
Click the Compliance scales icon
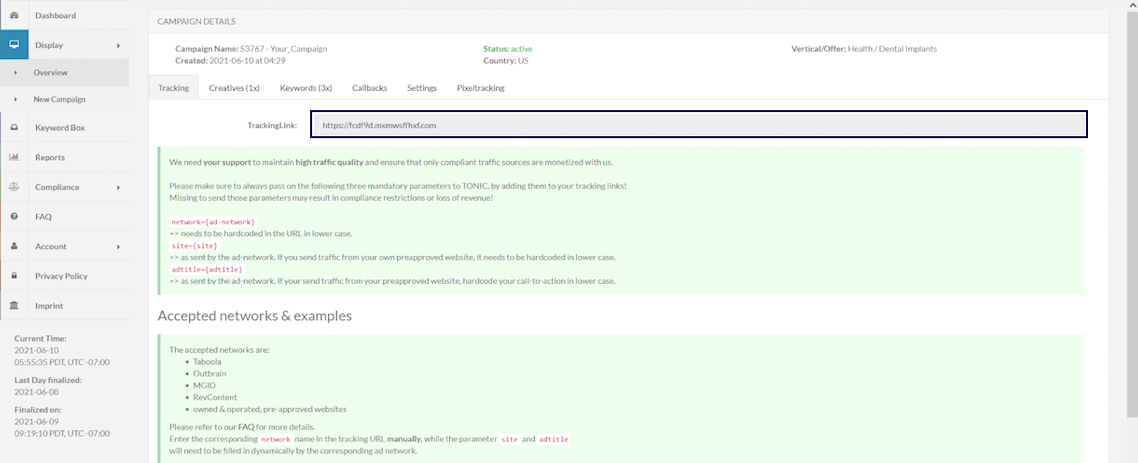14,187
